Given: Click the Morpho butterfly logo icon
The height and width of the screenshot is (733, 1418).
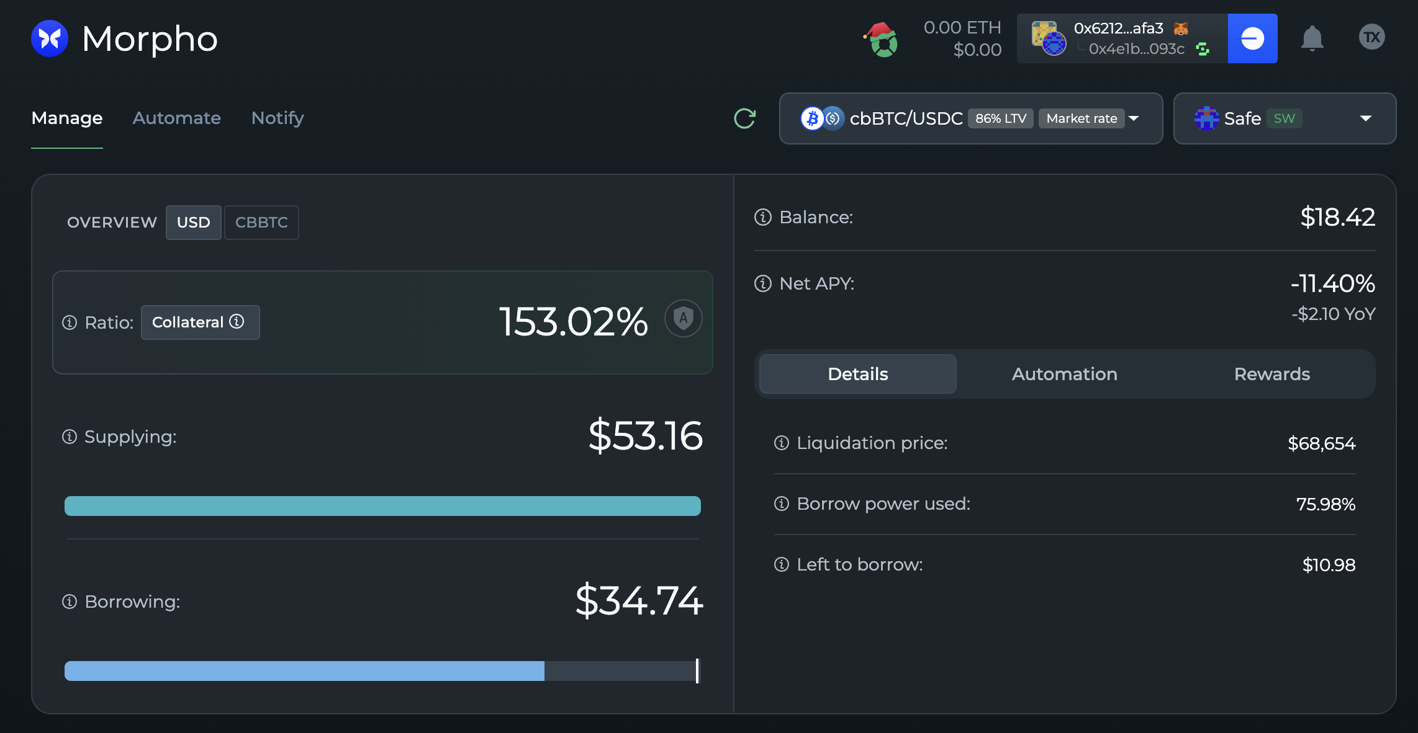Looking at the screenshot, I should [50, 38].
